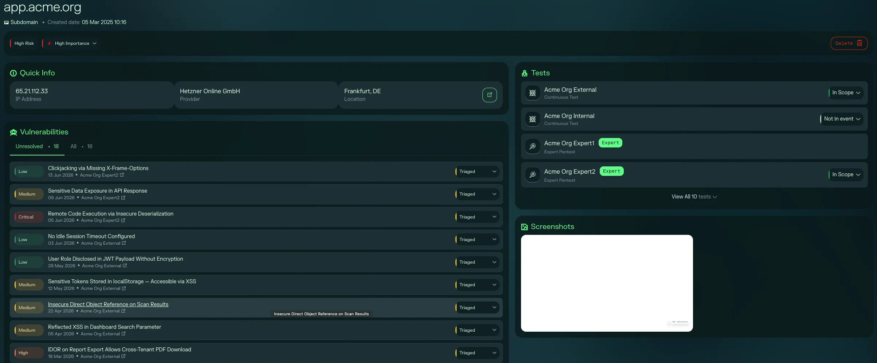
Task: Open In Scope dropdown for Acme Org Expert2
Action: click(x=846, y=175)
